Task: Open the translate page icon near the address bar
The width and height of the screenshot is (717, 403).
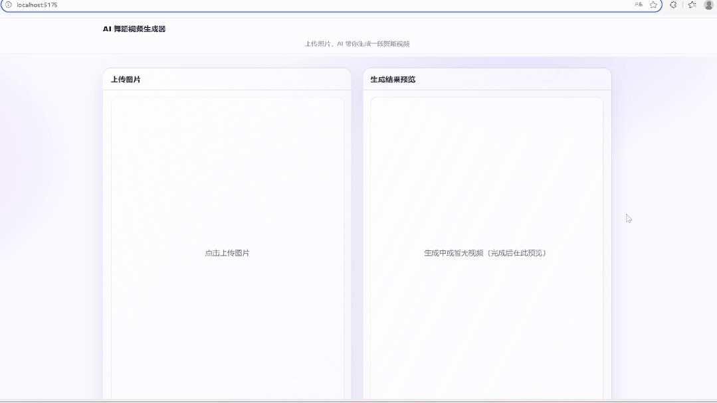Action: click(637, 5)
